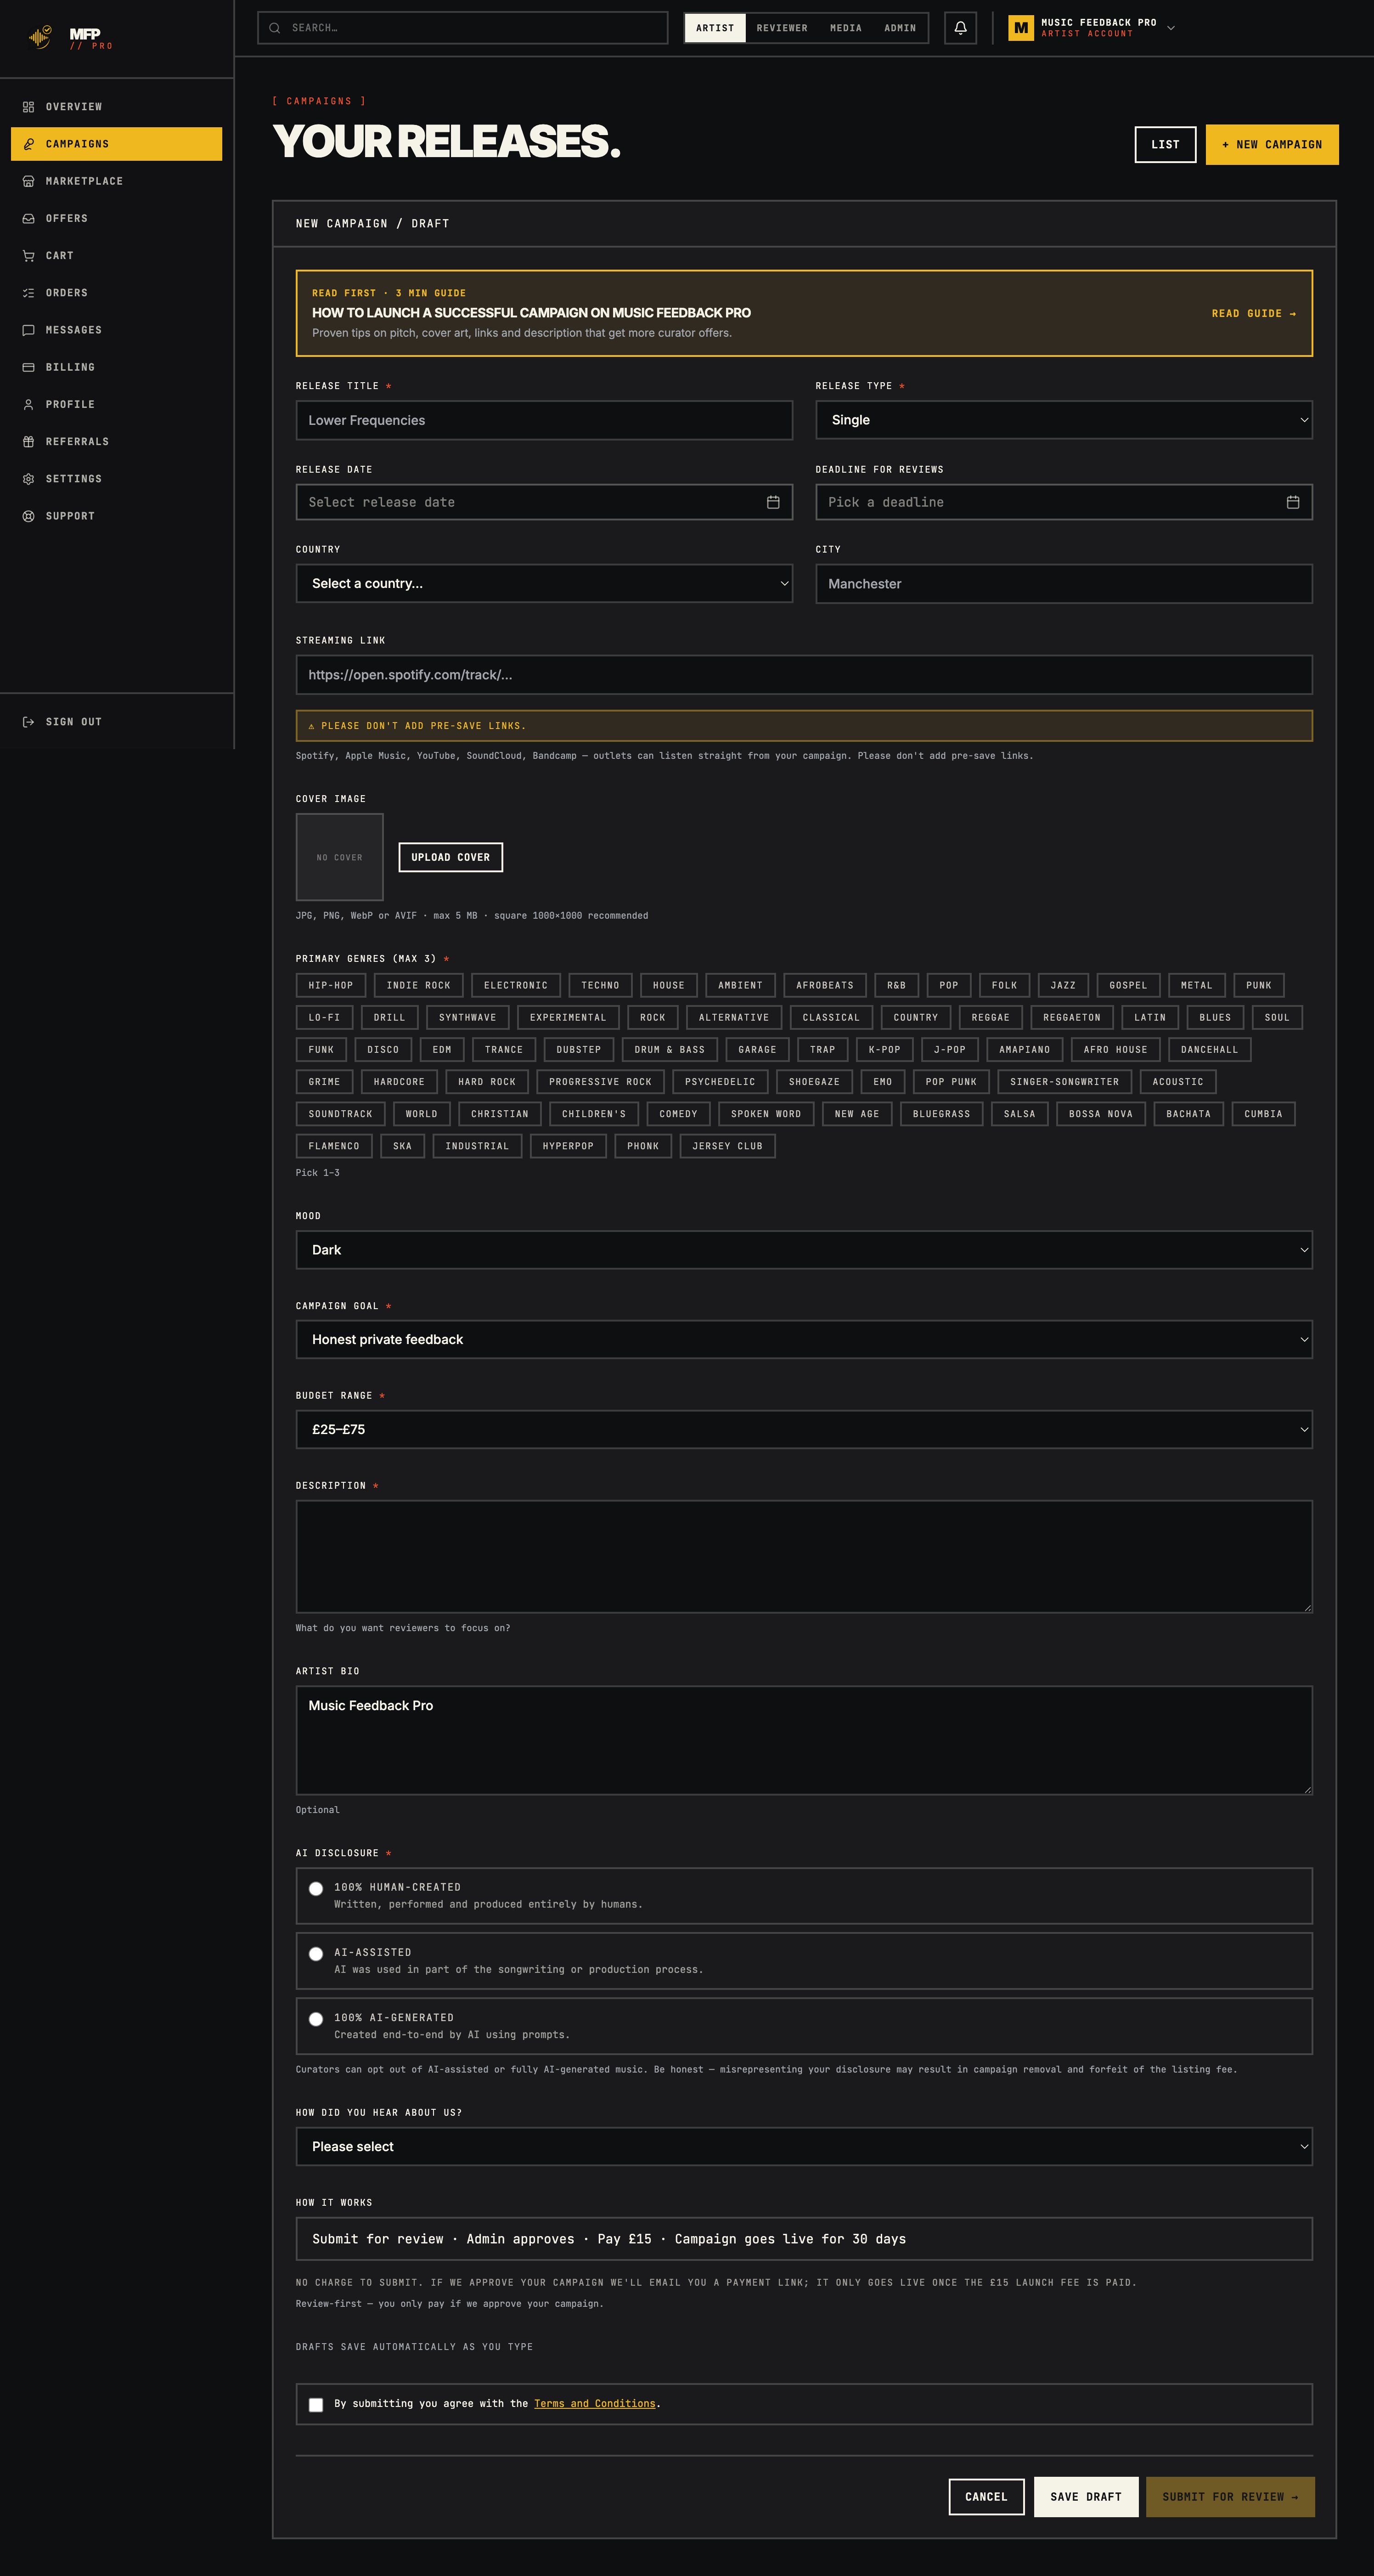Click the No Cover image placeholder

coord(340,857)
